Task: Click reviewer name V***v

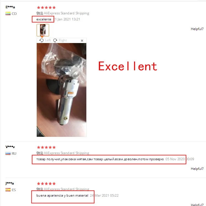Action: (10, 147)
